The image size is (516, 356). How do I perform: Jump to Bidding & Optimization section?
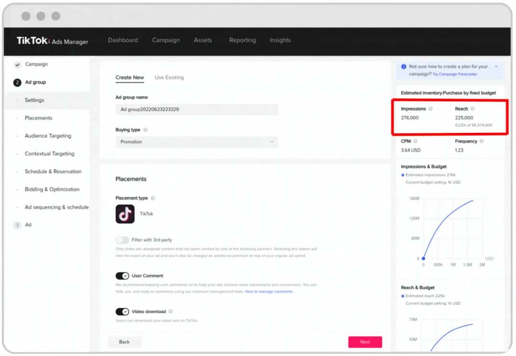(52, 189)
